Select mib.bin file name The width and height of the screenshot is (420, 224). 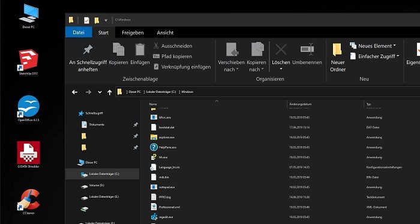(164, 177)
